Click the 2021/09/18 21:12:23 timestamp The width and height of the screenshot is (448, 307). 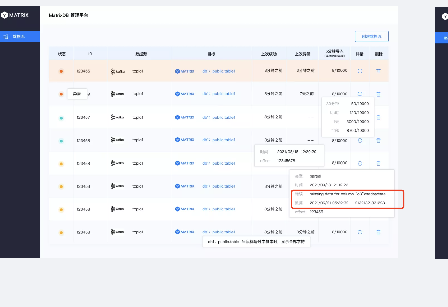coord(329,185)
